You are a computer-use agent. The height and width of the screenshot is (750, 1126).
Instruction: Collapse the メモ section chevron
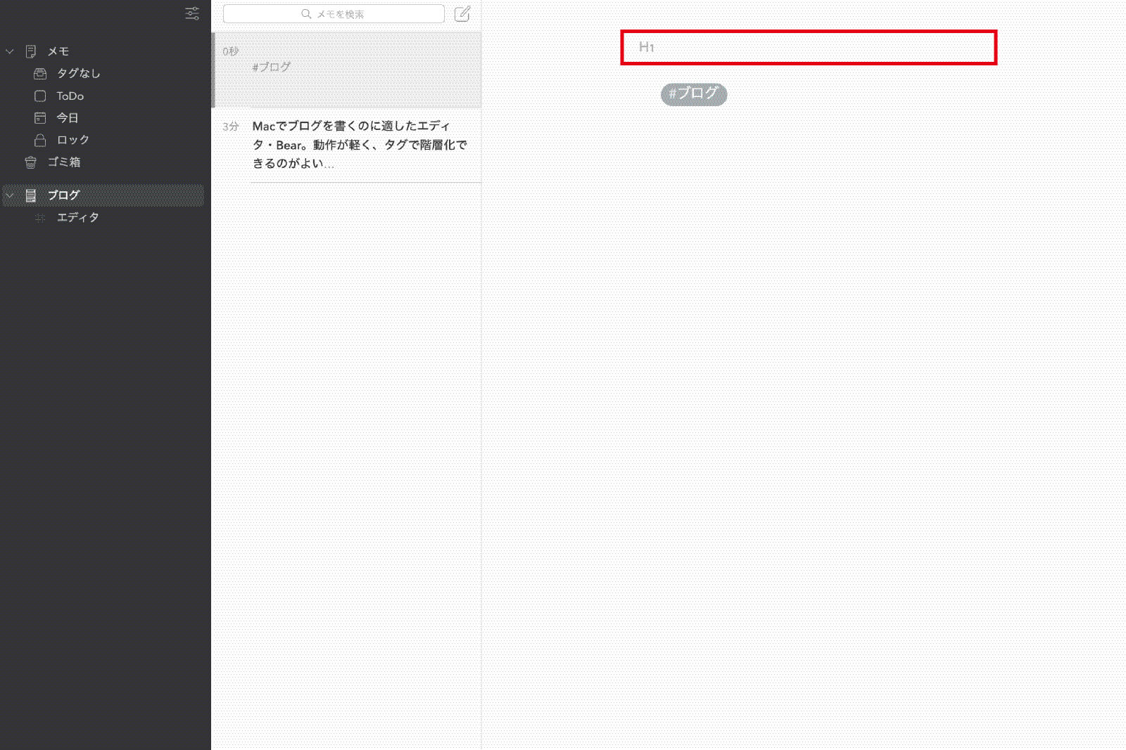(10, 51)
